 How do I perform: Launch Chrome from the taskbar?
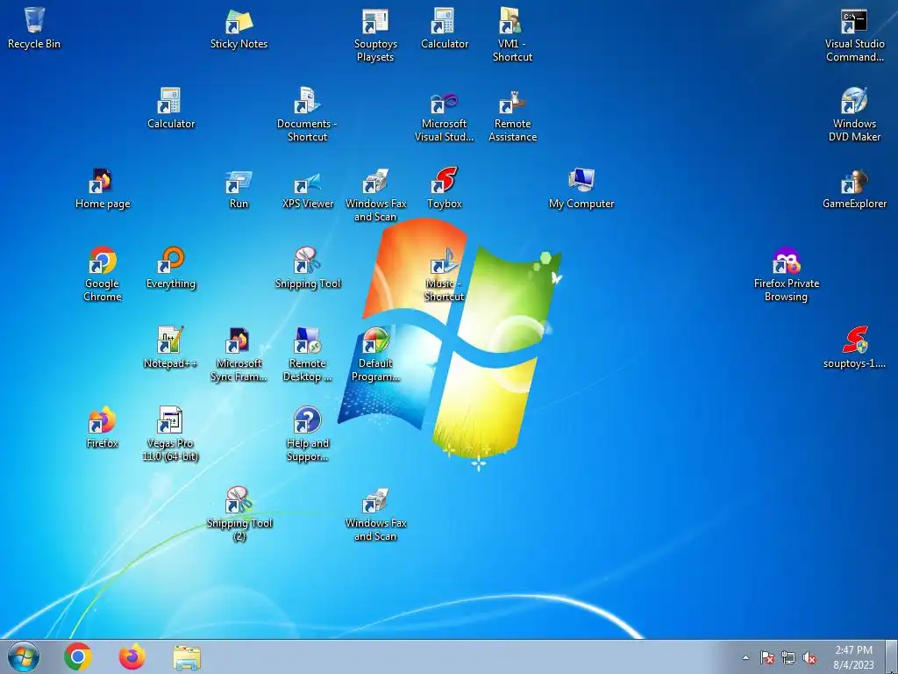[78, 656]
